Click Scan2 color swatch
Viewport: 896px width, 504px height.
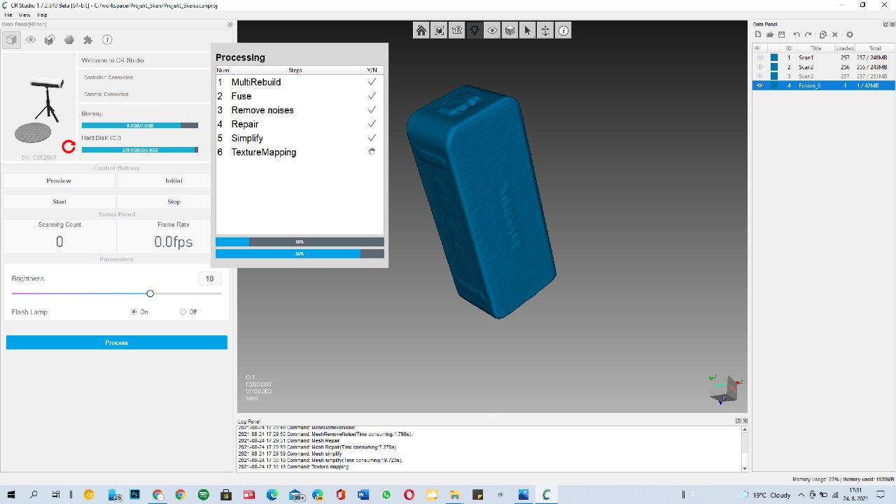click(x=774, y=66)
